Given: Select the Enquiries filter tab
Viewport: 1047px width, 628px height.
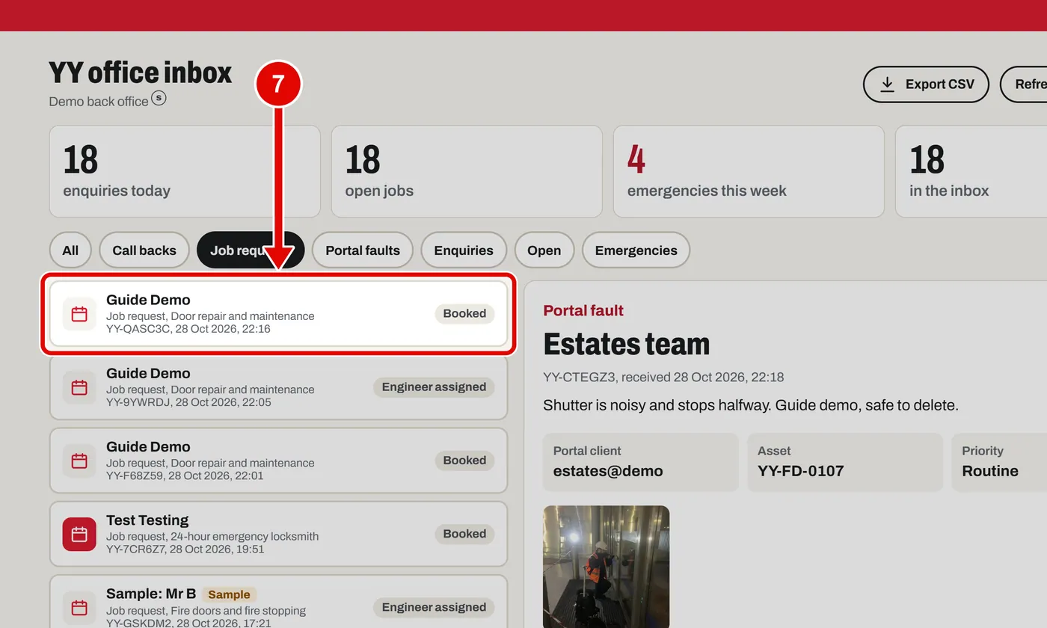Looking at the screenshot, I should pyautogui.click(x=464, y=250).
